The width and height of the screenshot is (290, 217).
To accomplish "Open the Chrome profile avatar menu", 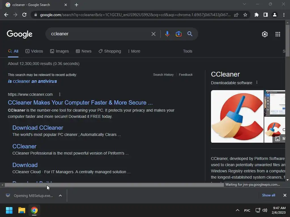I will click(x=275, y=15).
